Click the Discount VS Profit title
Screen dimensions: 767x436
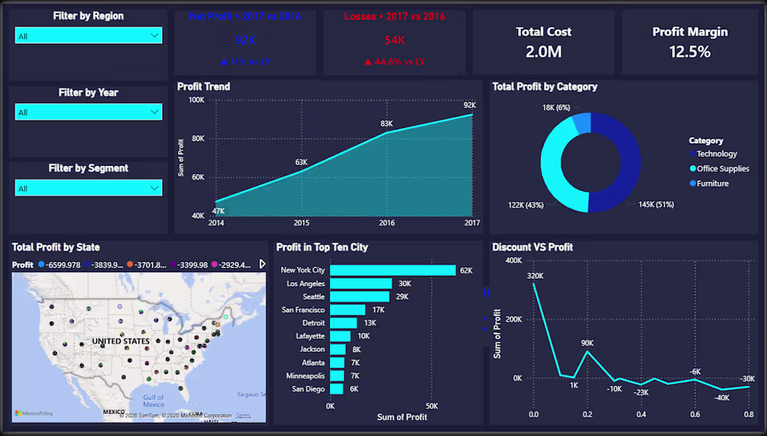532,247
